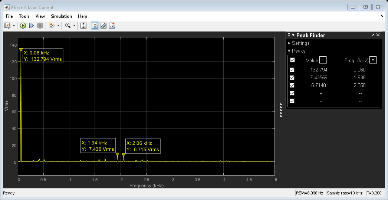Click the 6.715 Vrms data tip label
The height and width of the screenshot is (200, 388).
click(143, 146)
